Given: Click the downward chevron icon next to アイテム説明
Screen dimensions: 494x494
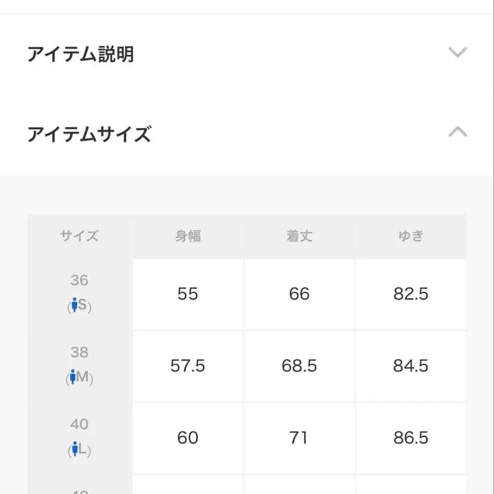Looking at the screenshot, I should [458, 52].
